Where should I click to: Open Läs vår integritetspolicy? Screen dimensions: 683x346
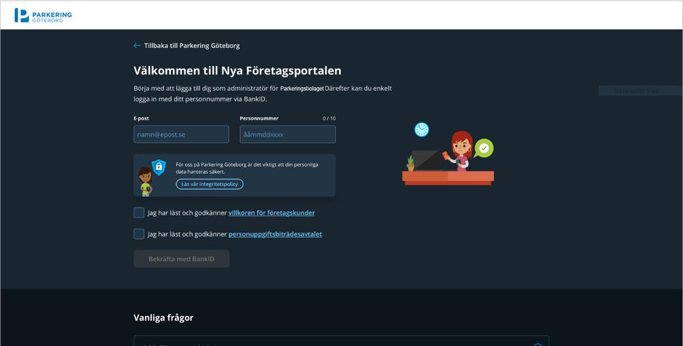coord(210,184)
